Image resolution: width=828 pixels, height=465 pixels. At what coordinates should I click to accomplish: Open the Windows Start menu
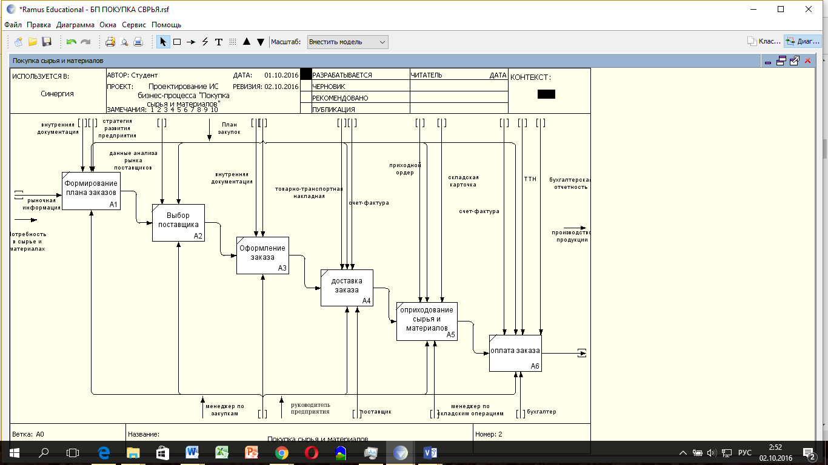[x=14, y=452]
